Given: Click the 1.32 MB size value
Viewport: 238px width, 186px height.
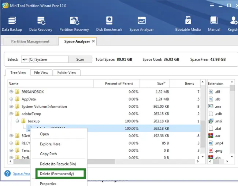Looking at the screenshot, I should point(162,92).
